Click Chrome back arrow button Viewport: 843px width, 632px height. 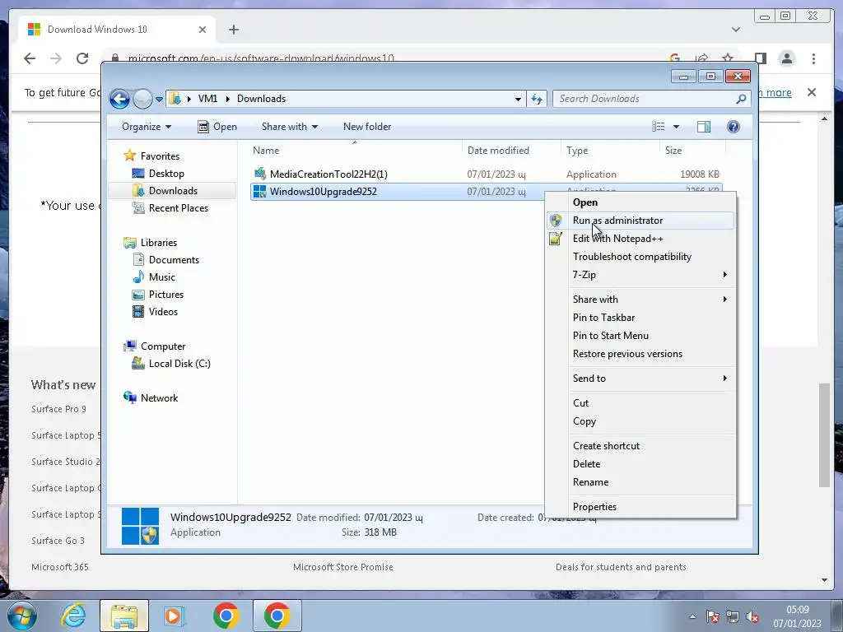tap(30, 58)
